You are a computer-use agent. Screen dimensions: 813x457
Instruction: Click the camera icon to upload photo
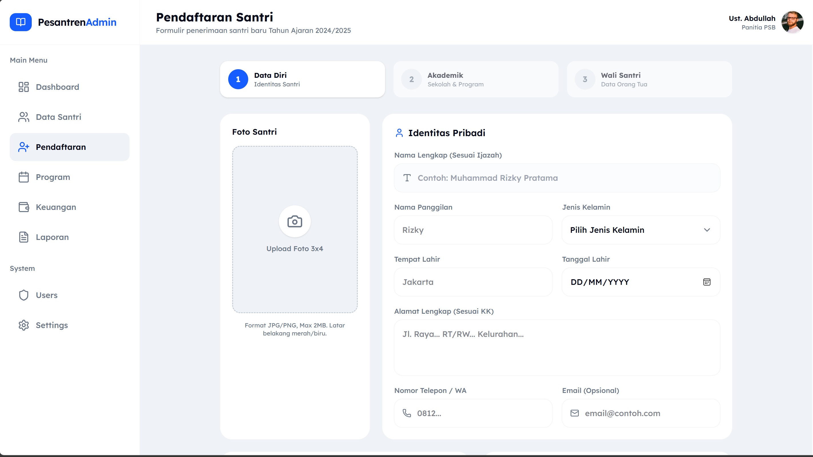(x=295, y=222)
